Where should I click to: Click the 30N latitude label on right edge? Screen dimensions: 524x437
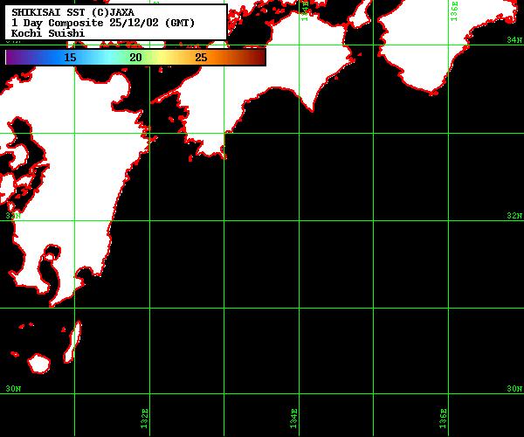coord(514,389)
